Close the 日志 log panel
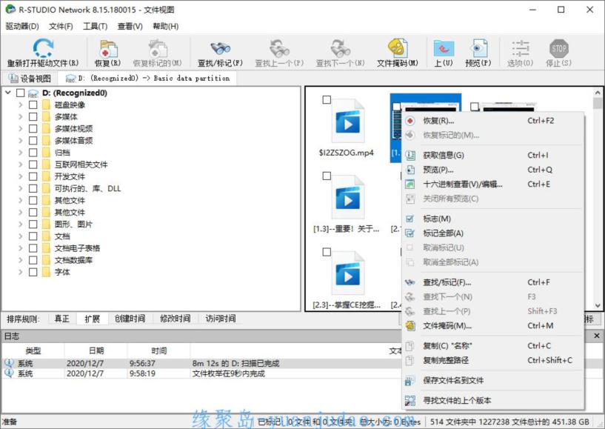 coord(597,336)
